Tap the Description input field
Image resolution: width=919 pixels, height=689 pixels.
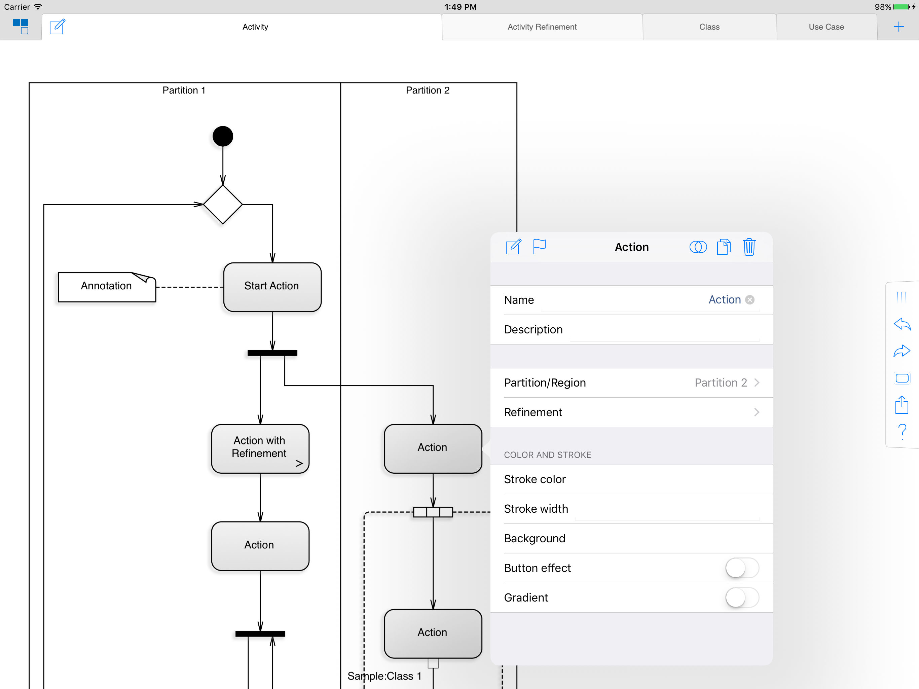664,330
